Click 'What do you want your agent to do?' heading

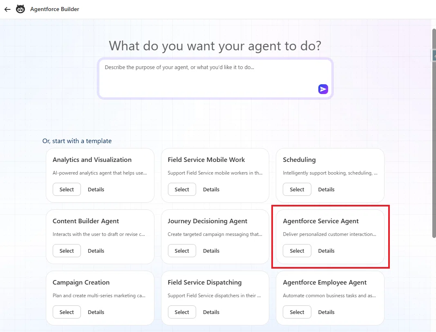(215, 46)
